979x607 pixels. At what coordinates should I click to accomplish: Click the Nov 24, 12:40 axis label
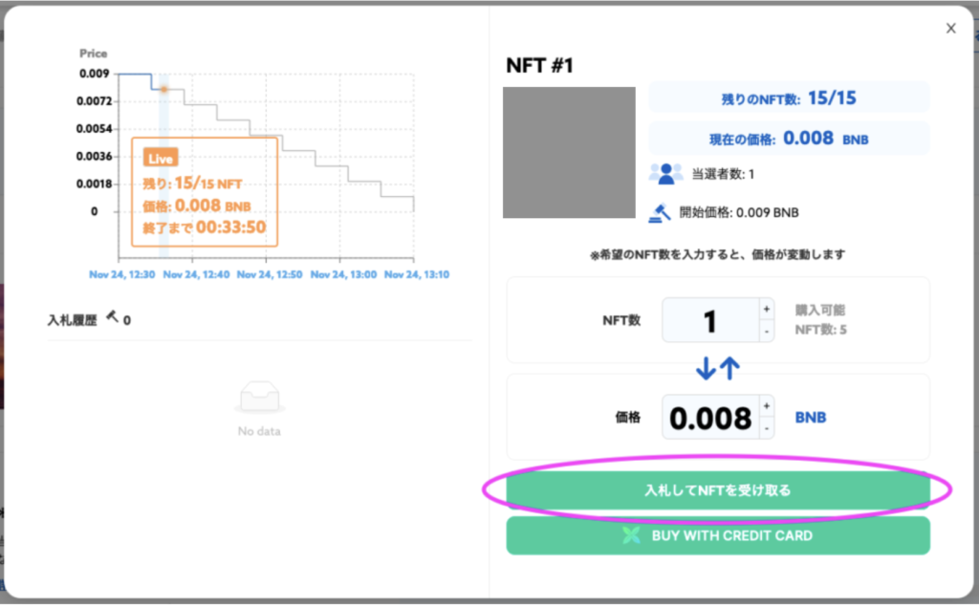click(196, 274)
